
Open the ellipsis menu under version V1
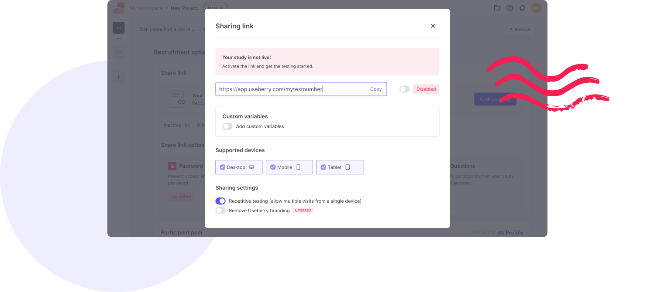click(118, 38)
